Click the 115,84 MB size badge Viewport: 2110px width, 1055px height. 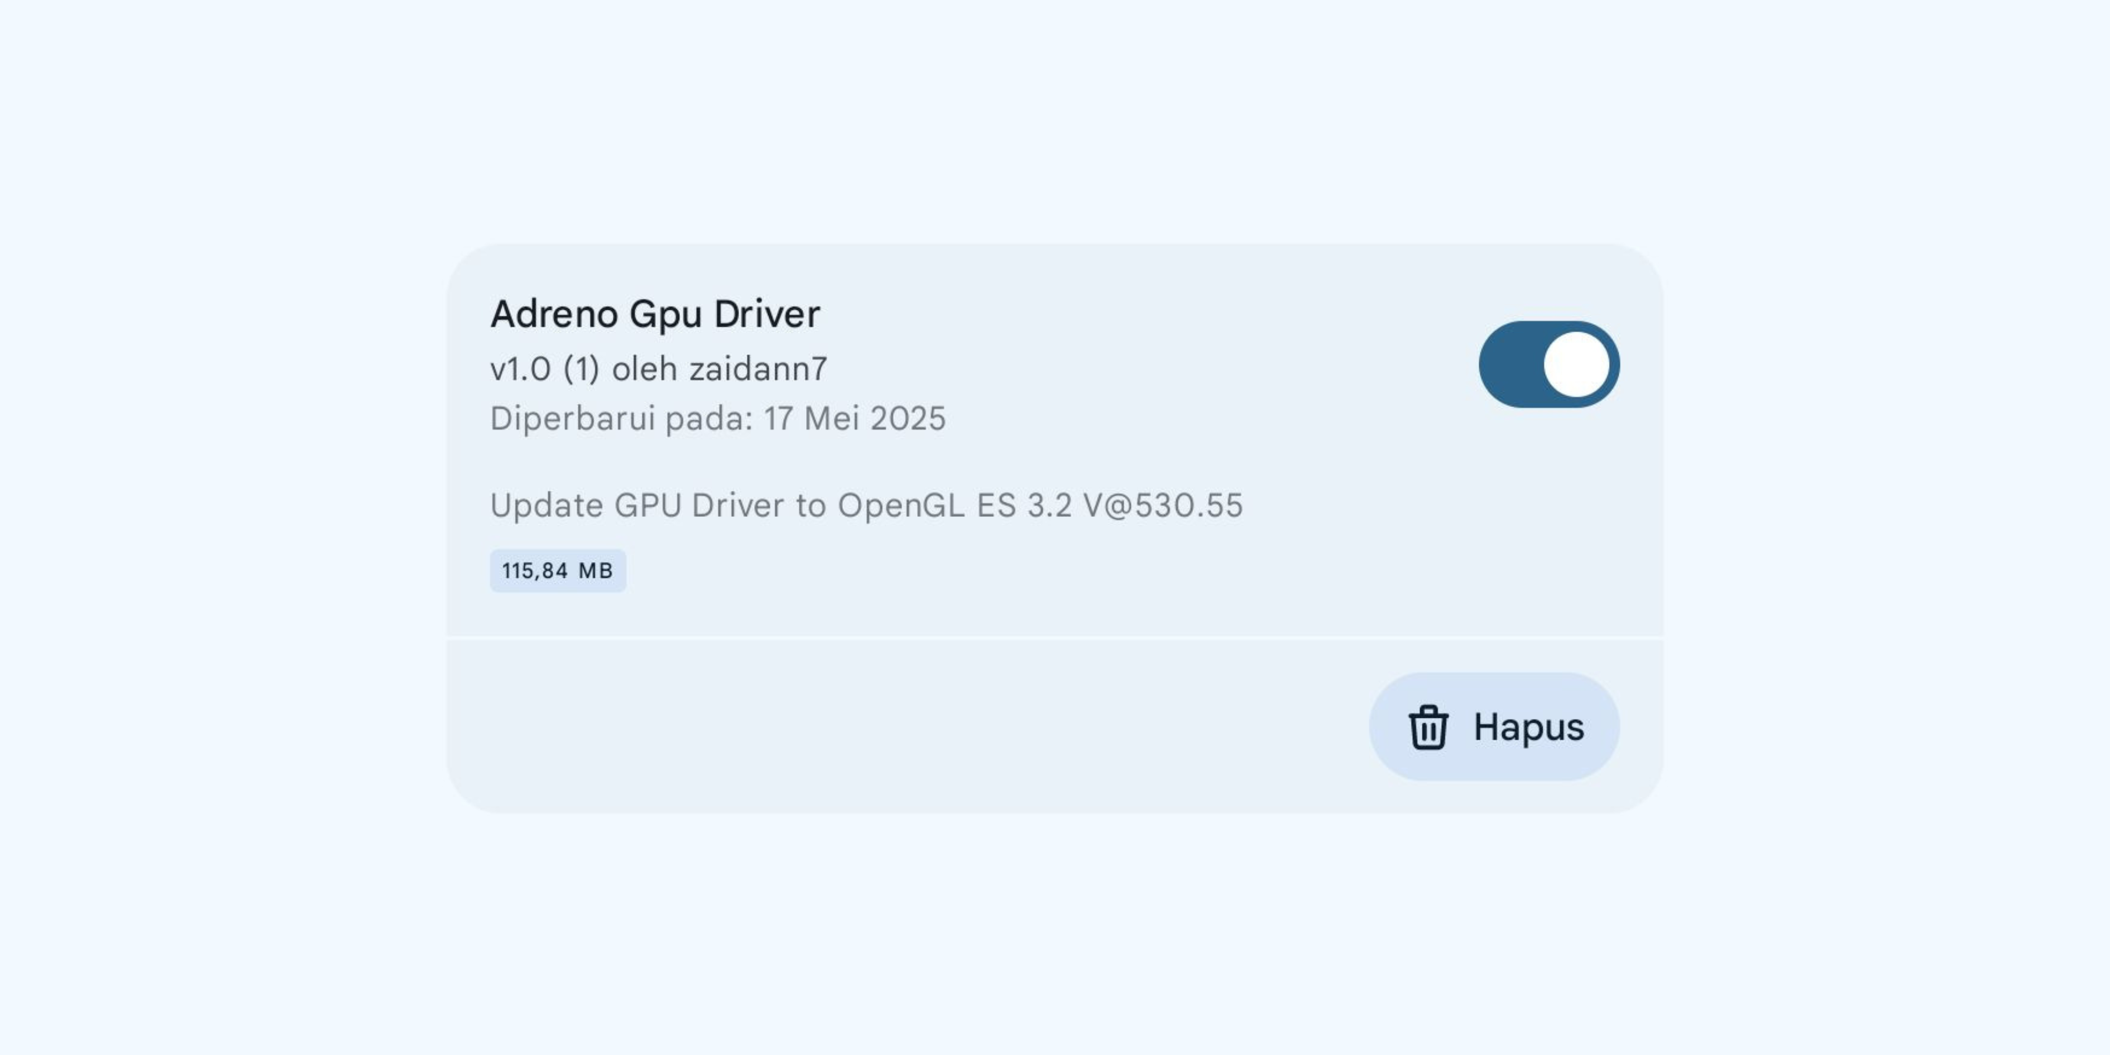(x=558, y=571)
